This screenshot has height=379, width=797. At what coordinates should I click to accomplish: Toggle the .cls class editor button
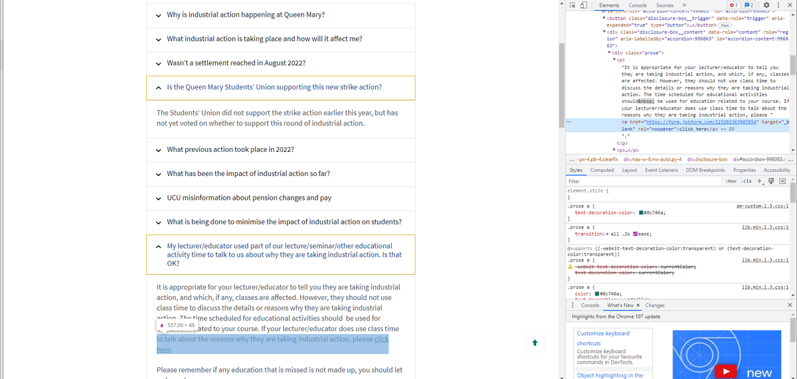[748, 181]
